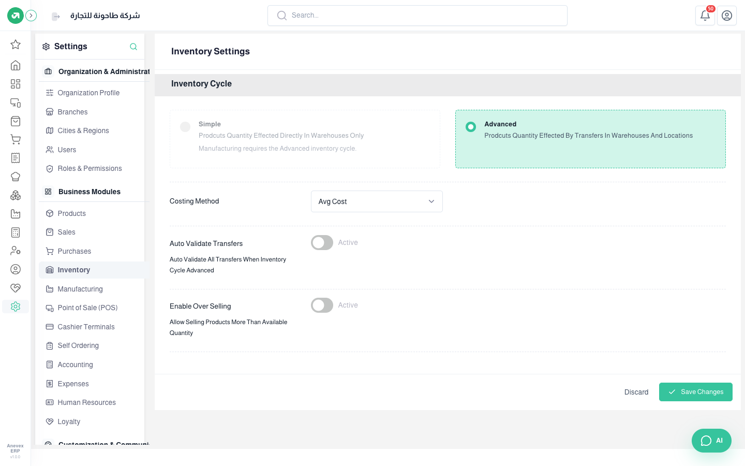Click Save Changes button
The width and height of the screenshot is (745, 466).
(x=696, y=392)
